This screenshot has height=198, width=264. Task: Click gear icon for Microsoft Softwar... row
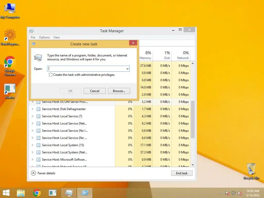(38, 160)
